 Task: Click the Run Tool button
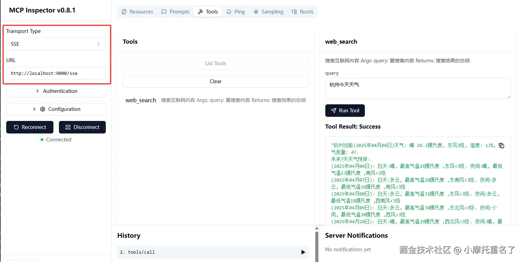[345, 111]
